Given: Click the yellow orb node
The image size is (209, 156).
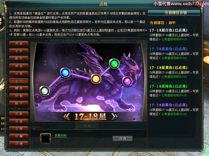Looking at the screenshot, I should click(x=96, y=79).
